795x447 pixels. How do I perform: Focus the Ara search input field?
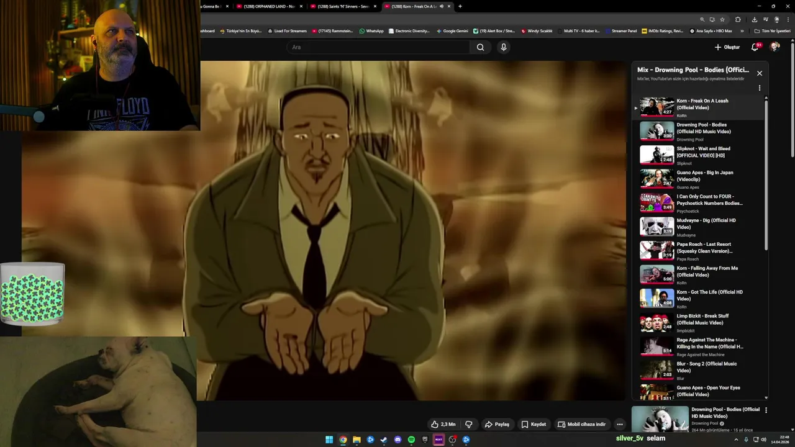click(x=379, y=47)
